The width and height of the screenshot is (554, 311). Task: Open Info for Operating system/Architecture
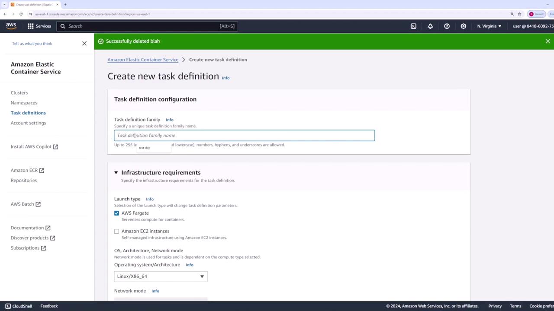189,265
